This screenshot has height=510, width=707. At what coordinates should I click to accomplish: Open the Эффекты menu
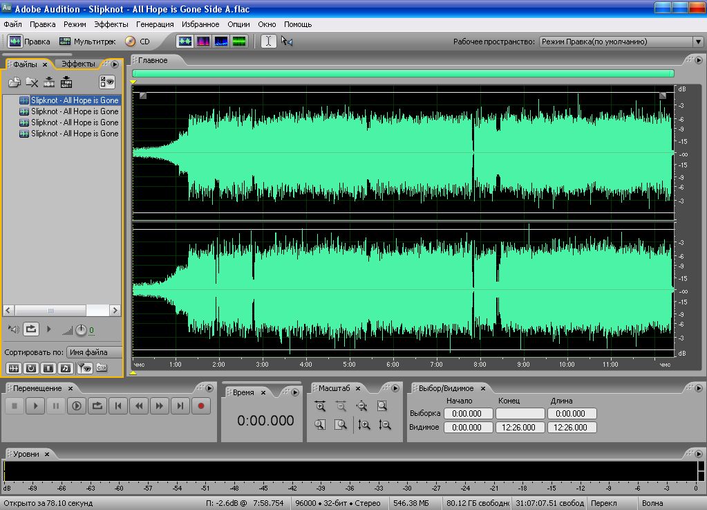[111, 24]
